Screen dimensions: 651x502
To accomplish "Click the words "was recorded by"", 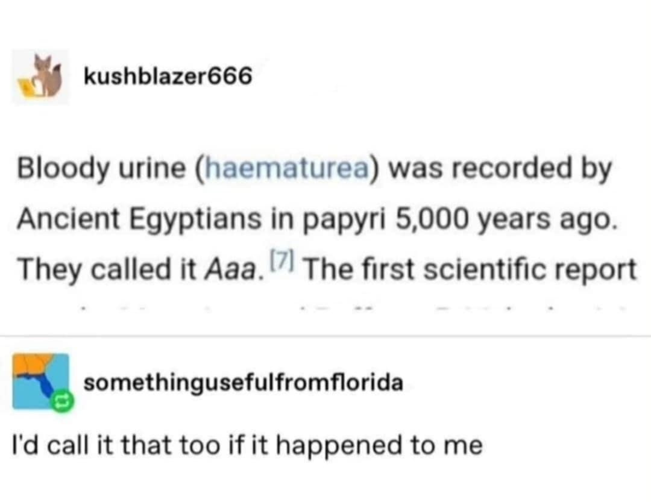I will [x=499, y=169].
